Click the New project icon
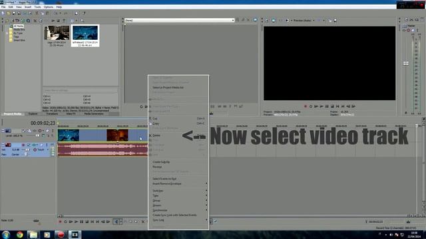 click(3, 13)
